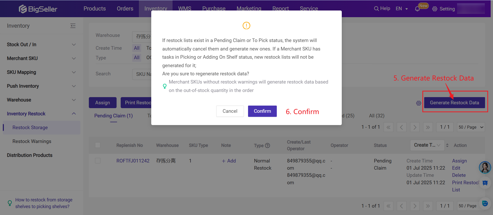The height and width of the screenshot is (215, 493).
Task: Open the Restock Warnings page
Action: (x=32, y=141)
